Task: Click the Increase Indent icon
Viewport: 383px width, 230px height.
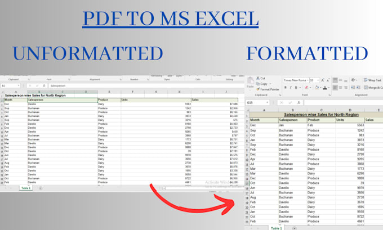Action: pyautogui.click(x=358, y=87)
